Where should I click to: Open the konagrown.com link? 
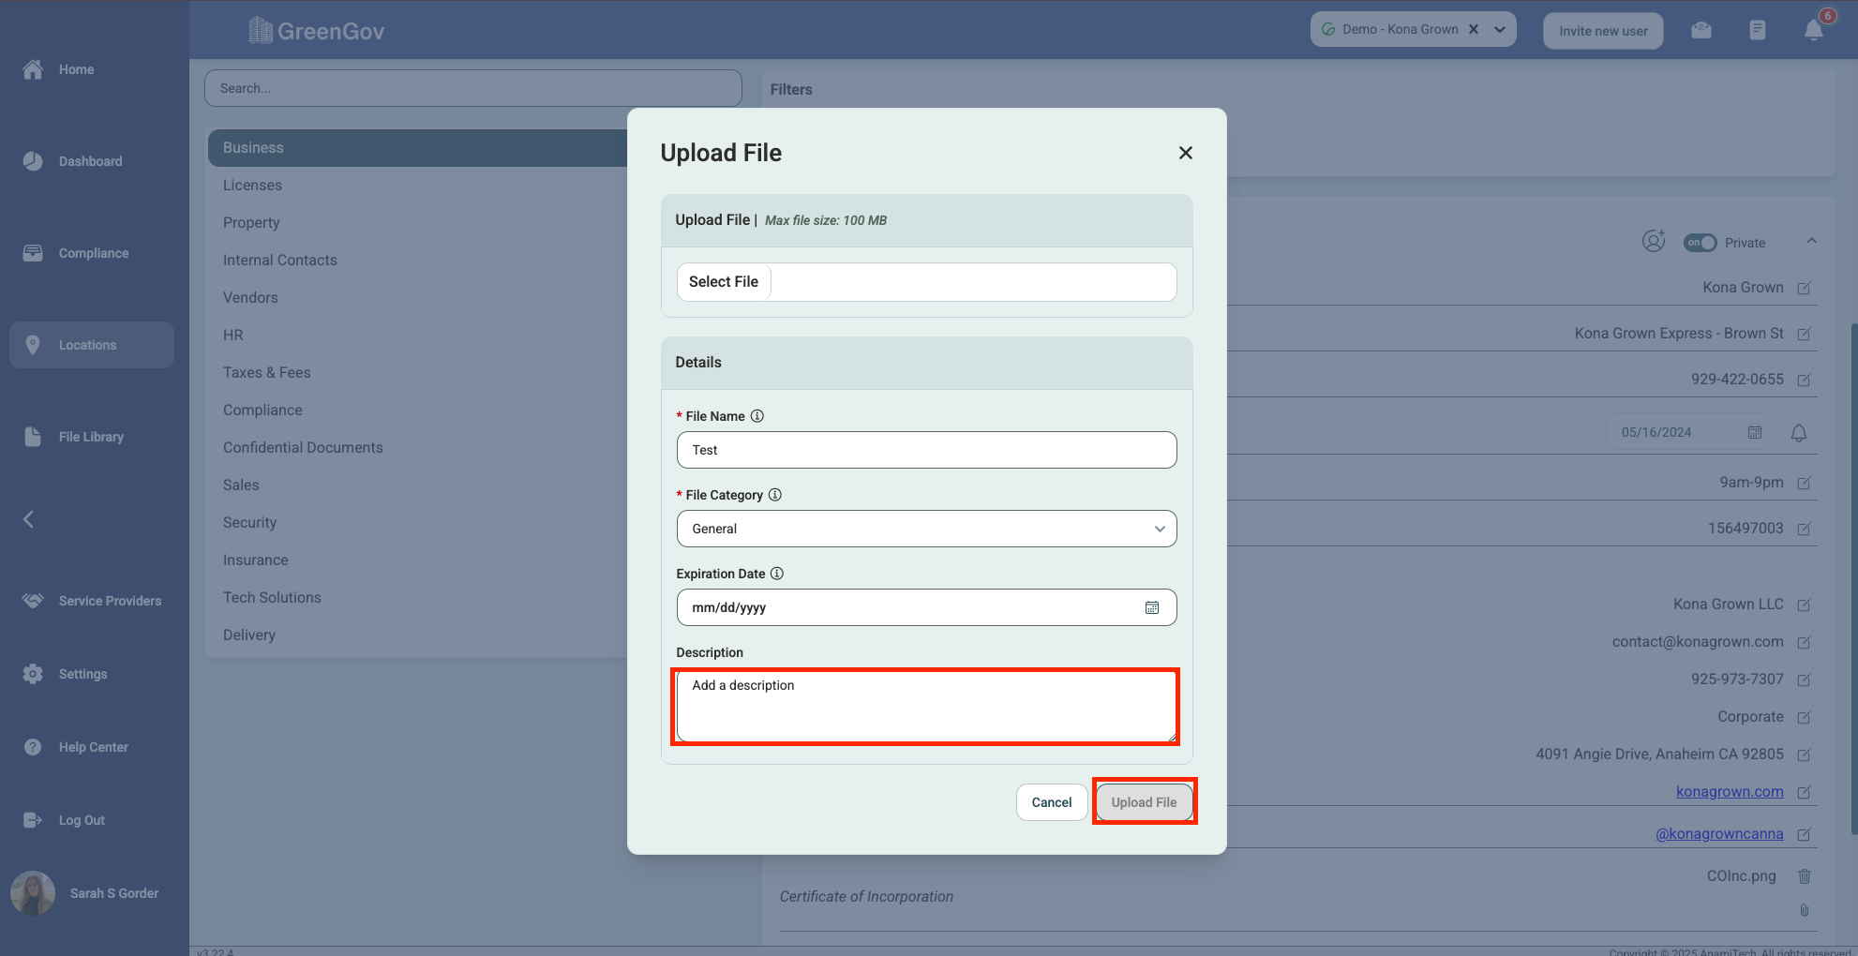1730,792
